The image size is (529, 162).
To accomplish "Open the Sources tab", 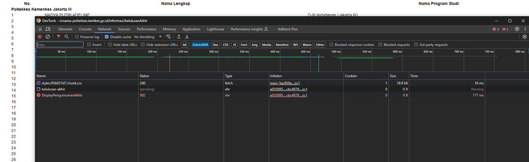I will 124,29.
